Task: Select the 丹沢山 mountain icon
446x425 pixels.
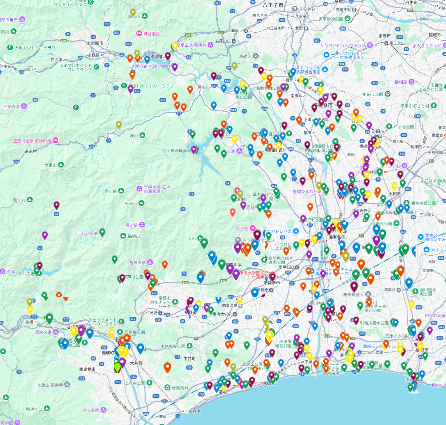Action: point(141,203)
